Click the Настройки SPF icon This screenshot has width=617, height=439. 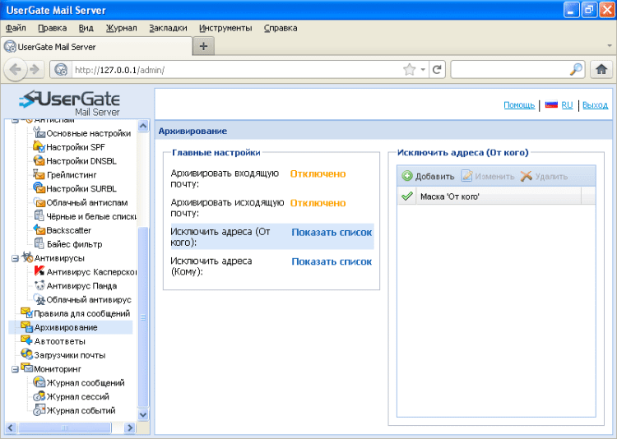[x=39, y=146]
